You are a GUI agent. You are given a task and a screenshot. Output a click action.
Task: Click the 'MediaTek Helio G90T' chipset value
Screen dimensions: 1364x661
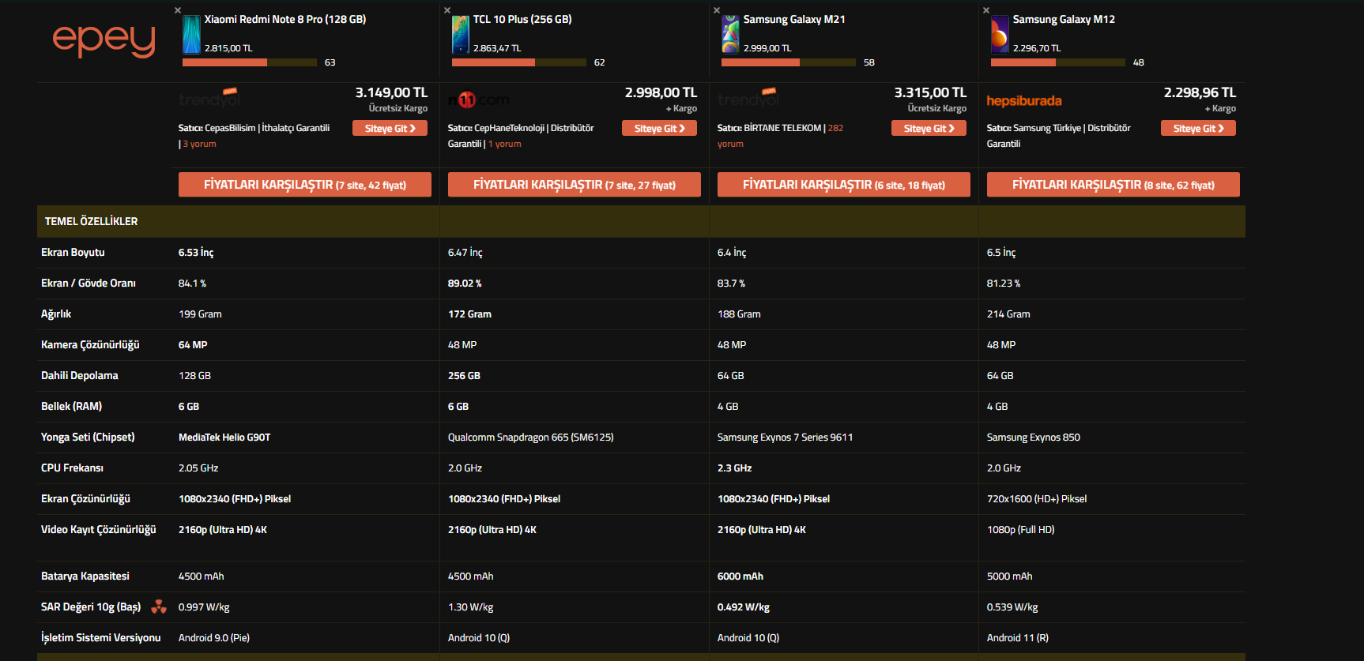[x=224, y=437]
